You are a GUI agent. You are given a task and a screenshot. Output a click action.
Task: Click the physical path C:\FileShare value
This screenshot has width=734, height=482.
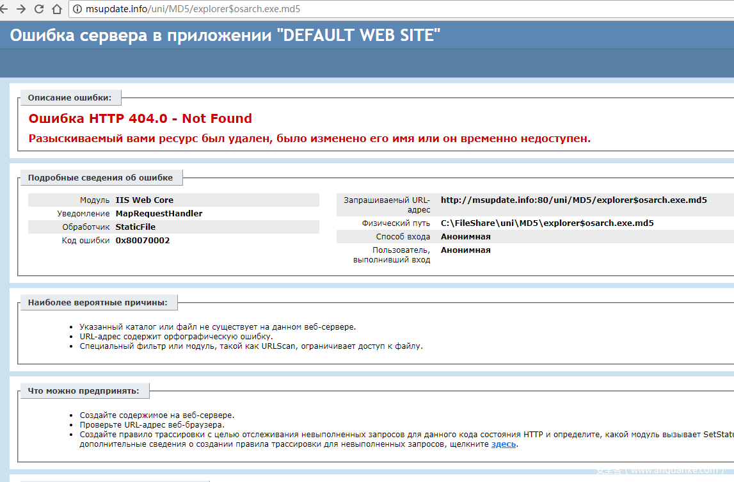click(x=547, y=223)
